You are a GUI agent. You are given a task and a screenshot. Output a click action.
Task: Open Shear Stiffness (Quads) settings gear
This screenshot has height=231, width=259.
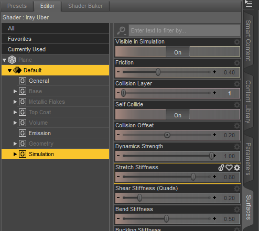[x=237, y=189]
